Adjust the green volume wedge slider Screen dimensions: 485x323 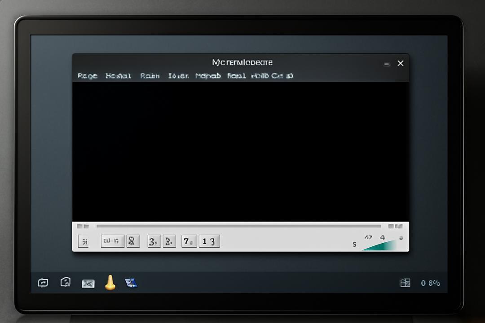(x=379, y=245)
